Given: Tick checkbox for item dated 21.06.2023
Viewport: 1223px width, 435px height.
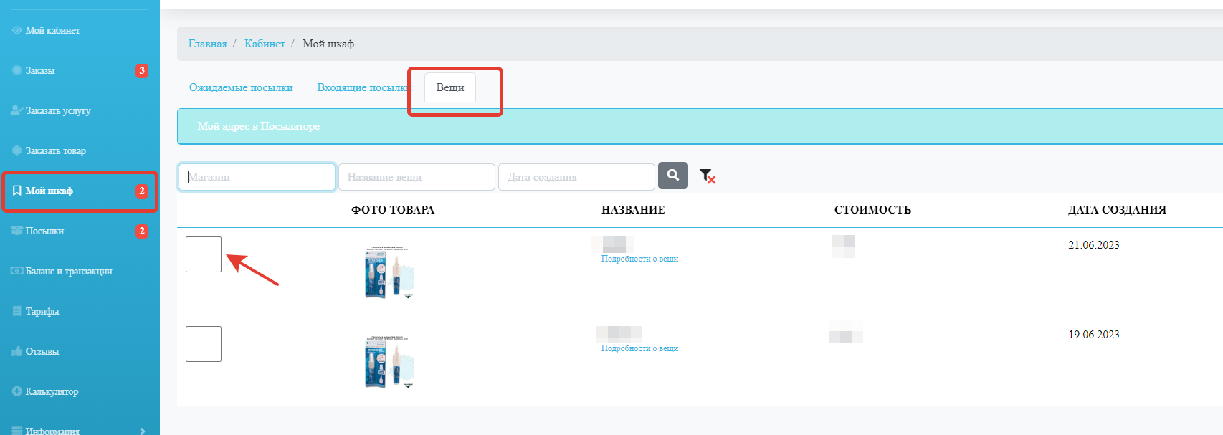Looking at the screenshot, I should coord(204,254).
